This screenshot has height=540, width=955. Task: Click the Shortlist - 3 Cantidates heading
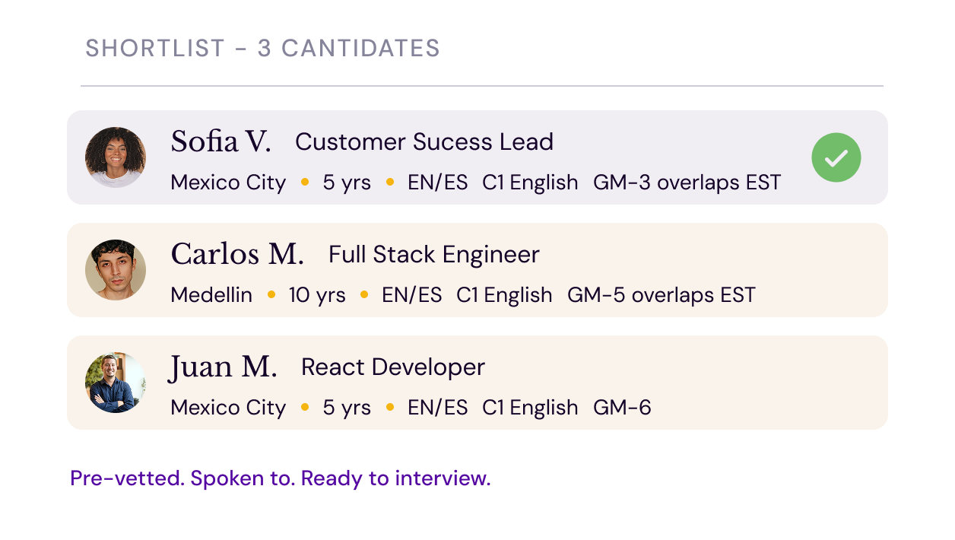tap(263, 48)
